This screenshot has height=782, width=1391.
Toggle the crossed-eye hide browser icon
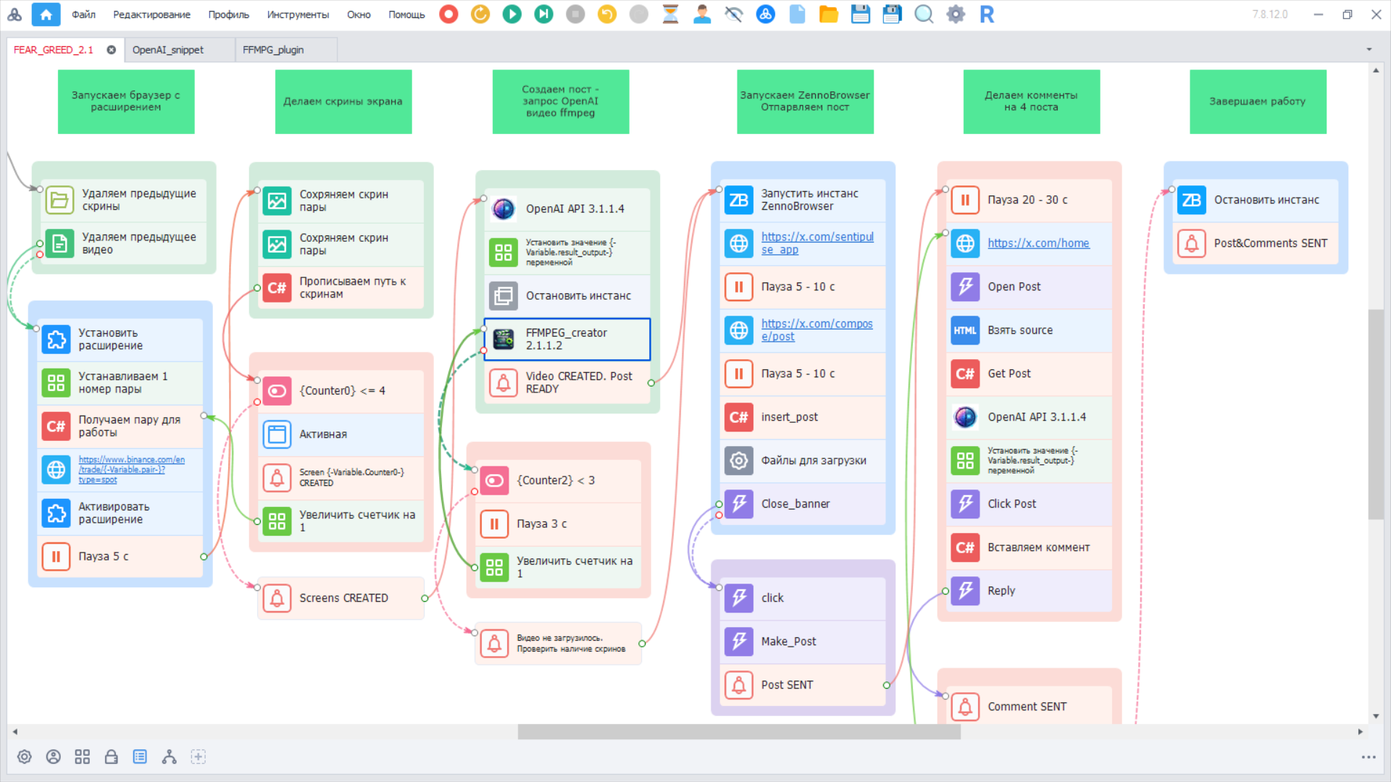tap(733, 14)
